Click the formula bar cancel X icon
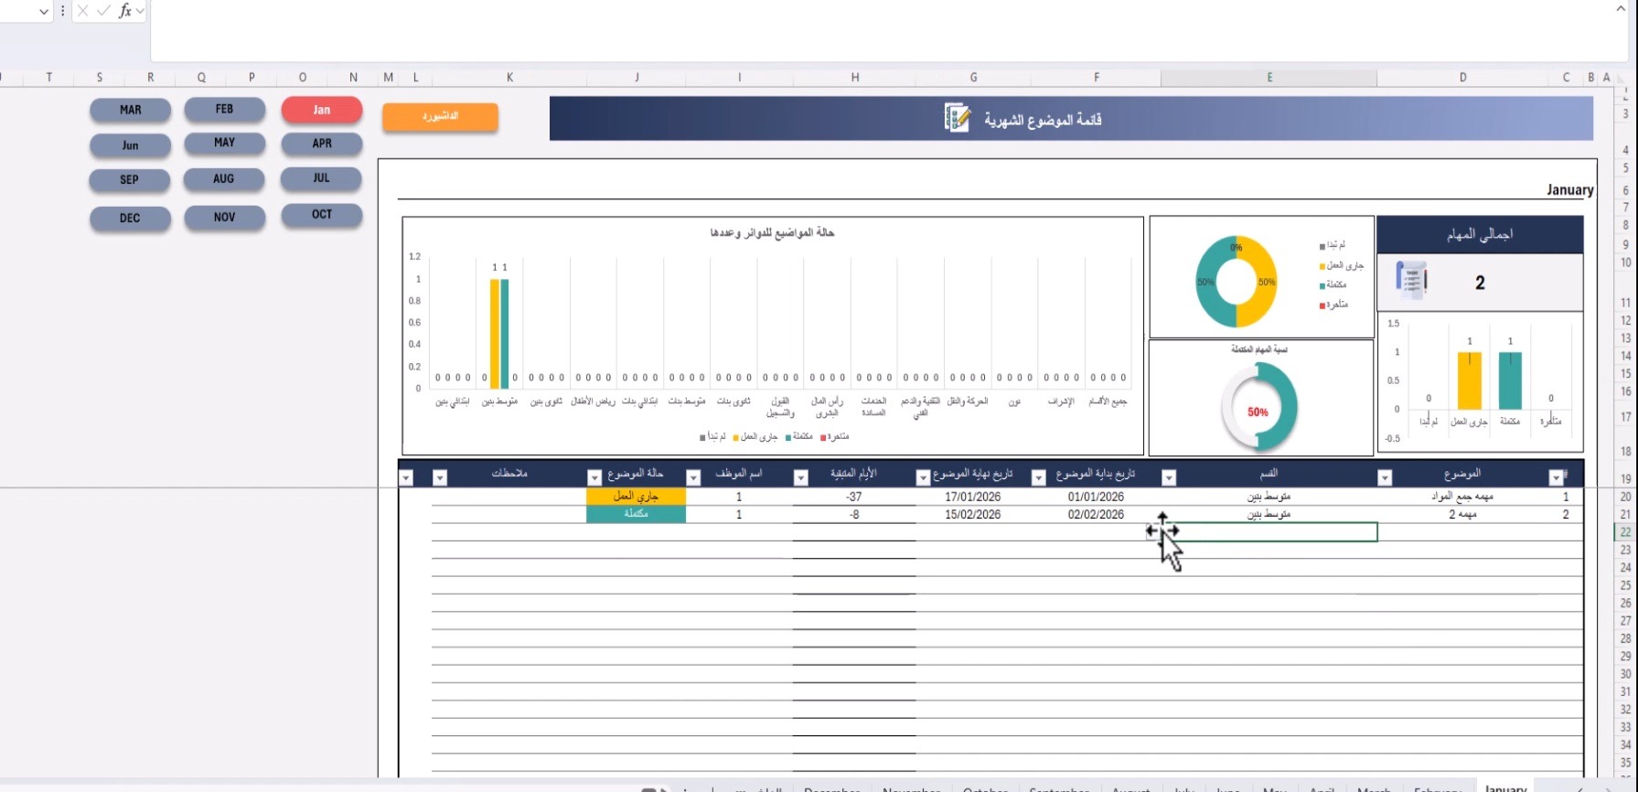1638x792 pixels. coord(83,11)
